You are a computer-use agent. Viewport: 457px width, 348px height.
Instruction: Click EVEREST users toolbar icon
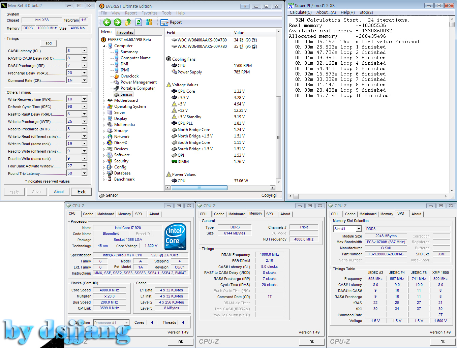149,22
